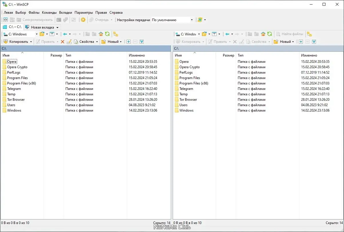
Task: Click the filter icon in right panel toolbar
Action: tap(214, 34)
